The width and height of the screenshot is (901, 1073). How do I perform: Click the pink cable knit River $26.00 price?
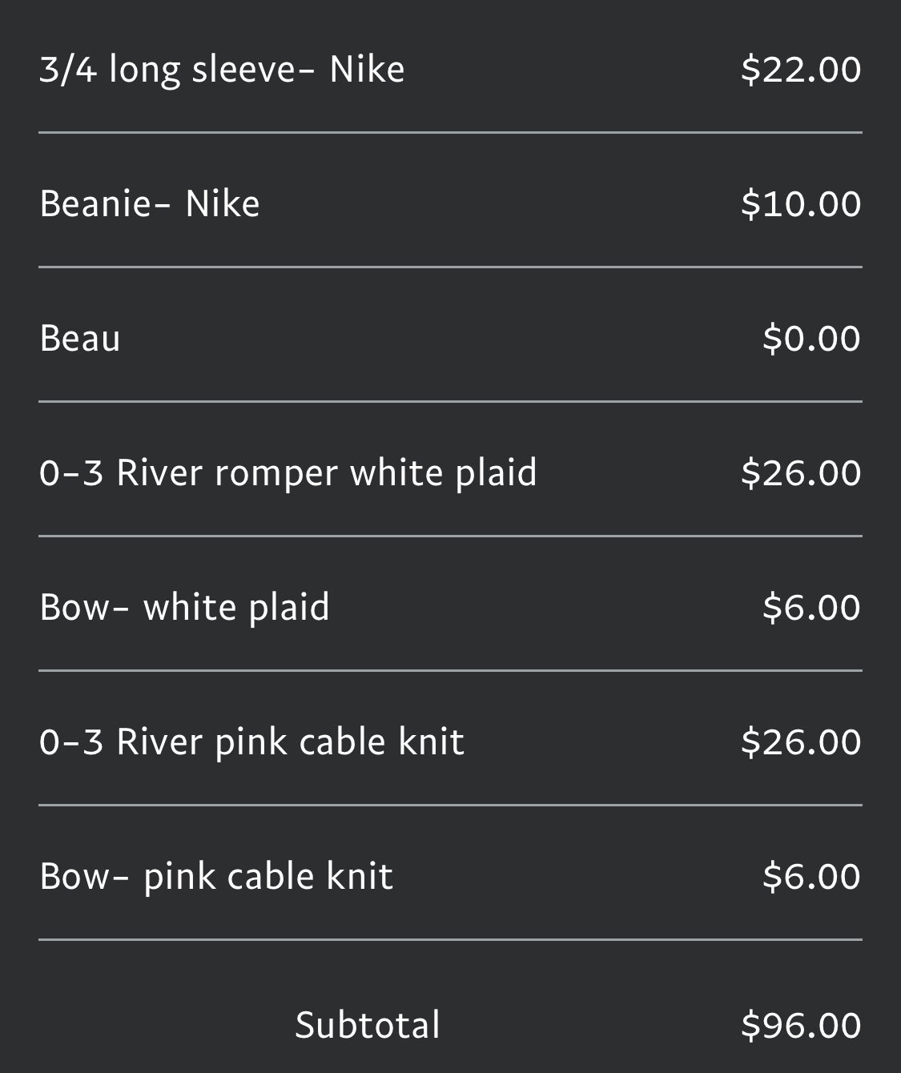pyautogui.click(x=801, y=741)
